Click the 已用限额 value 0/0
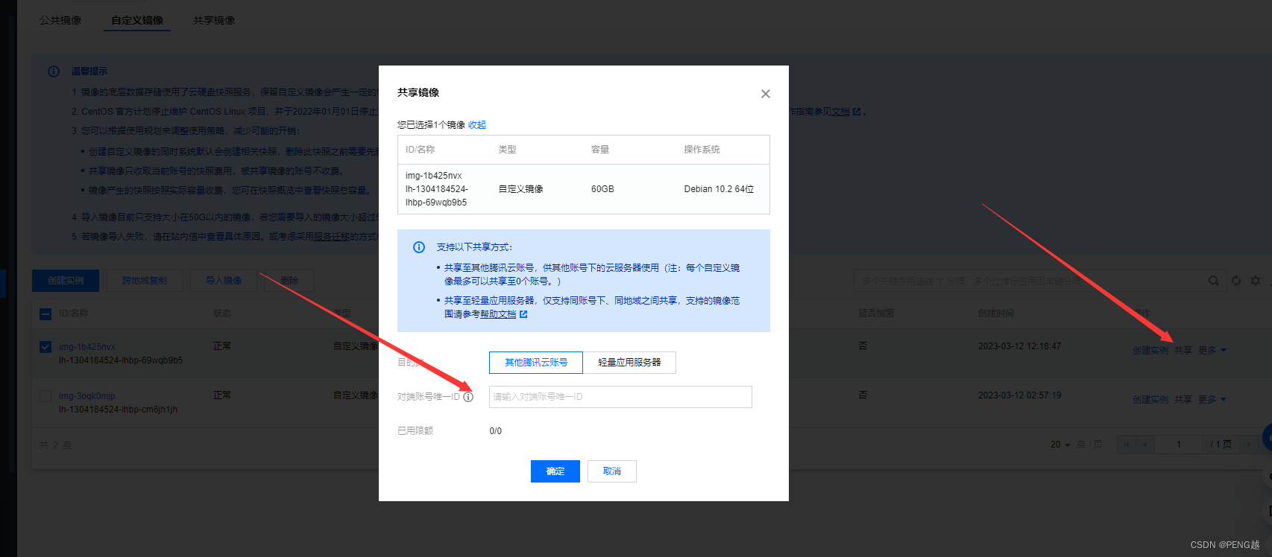The width and height of the screenshot is (1272, 557). point(496,431)
